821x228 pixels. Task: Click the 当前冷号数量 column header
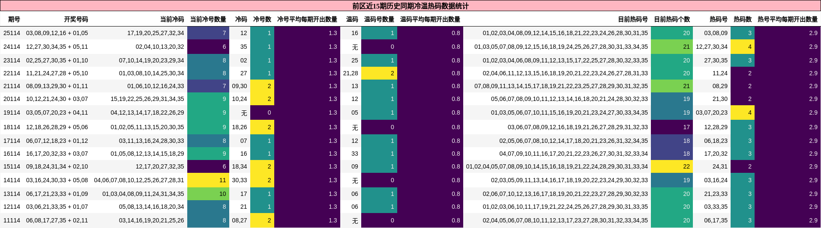coord(208,19)
